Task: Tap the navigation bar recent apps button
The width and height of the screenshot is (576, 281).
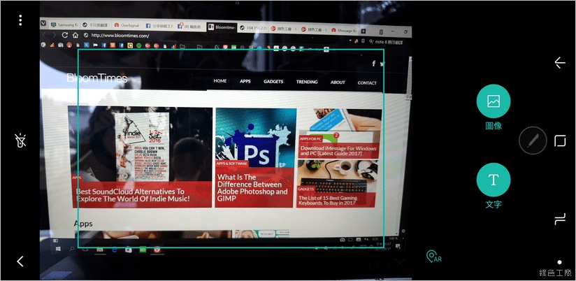Action: (x=560, y=219)
